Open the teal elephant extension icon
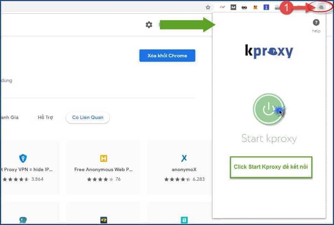 point(23,220)
